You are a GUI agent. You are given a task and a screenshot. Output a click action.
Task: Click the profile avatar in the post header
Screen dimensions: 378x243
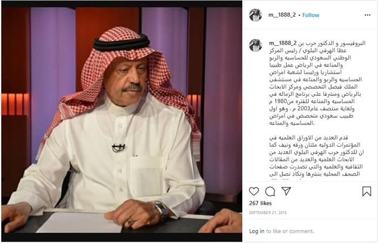(x=255, y=15)
